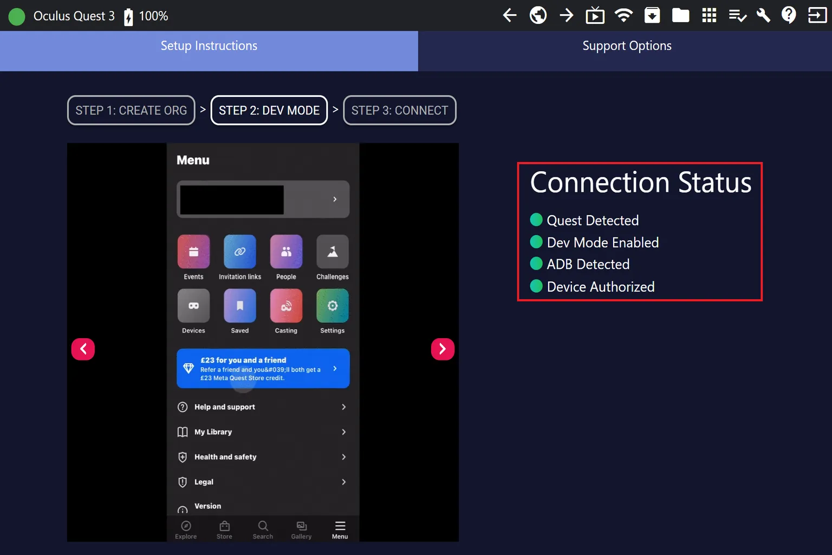The height and width of the screenshot is (555, 832).
Task: Expand Help and support row
Action: tap(263, 407)
